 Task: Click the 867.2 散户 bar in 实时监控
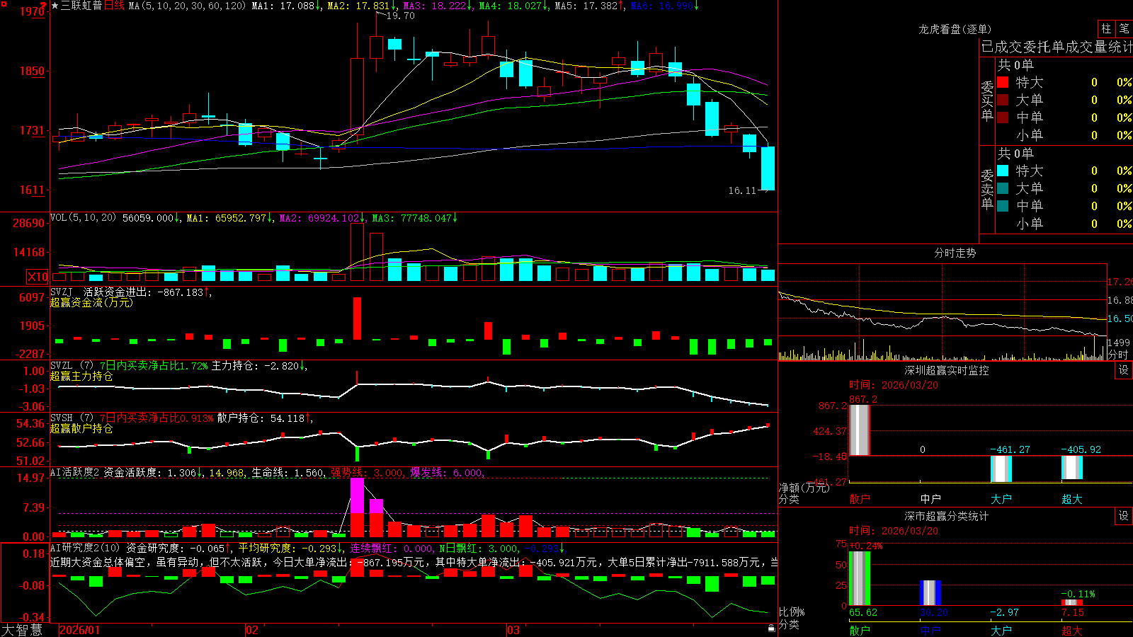coord(860,430)
